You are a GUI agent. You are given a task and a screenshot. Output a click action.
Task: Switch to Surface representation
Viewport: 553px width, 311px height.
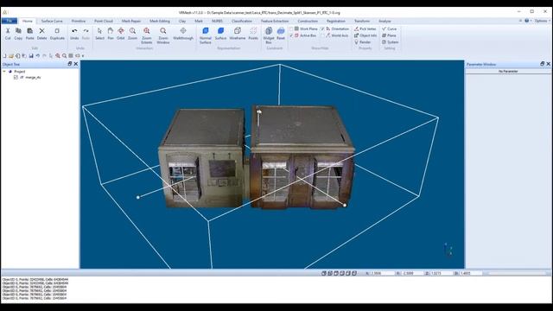pyautogui.click(x=221, y=34)
